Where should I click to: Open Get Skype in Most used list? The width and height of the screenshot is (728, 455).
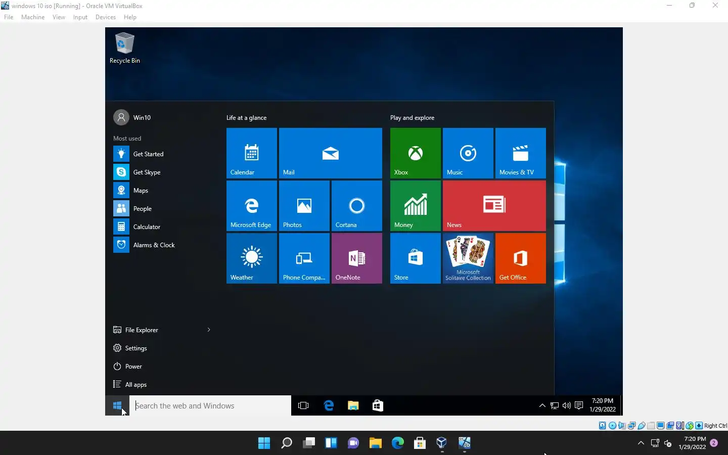coord(162,172)
